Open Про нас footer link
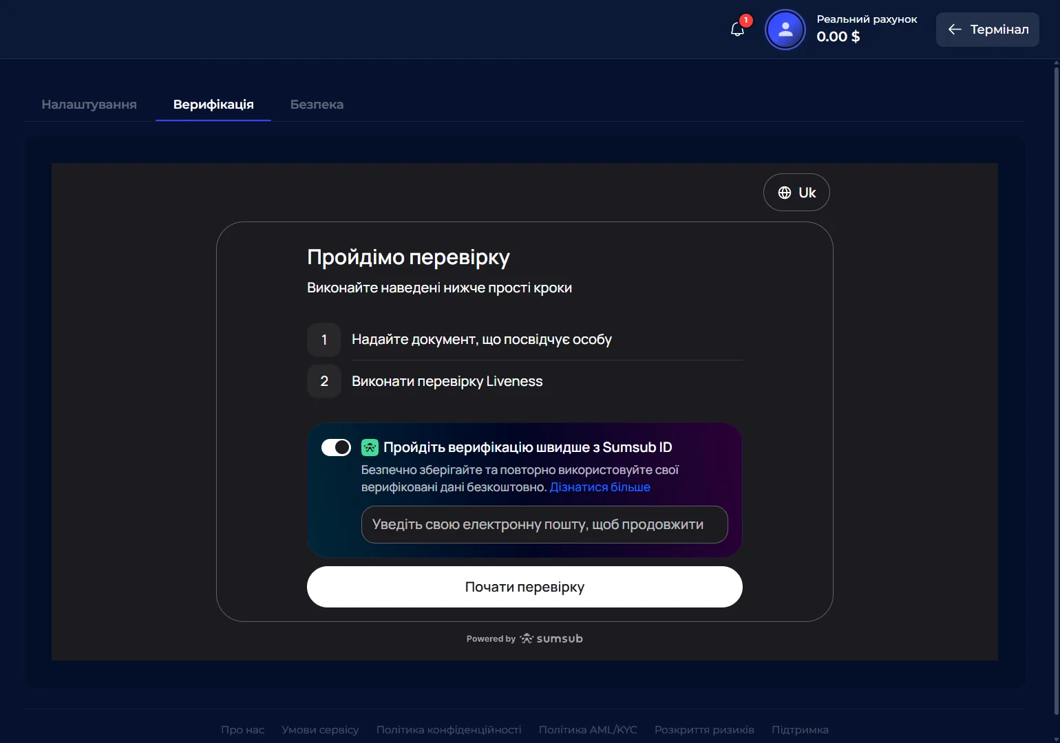 (242, 730)
